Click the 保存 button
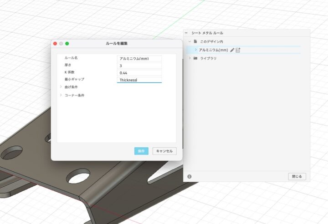Viewport: 328px width, 224px height. (x=141, y=151)
